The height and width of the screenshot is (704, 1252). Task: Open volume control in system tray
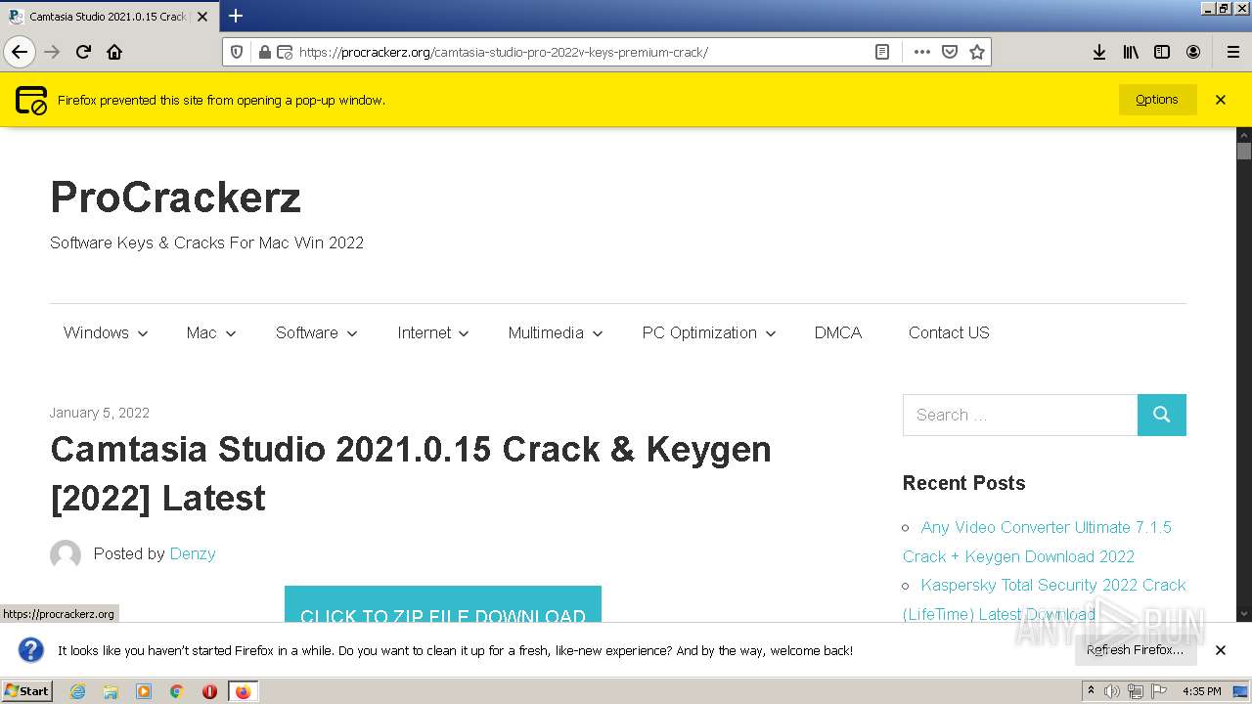point(1112,691)
